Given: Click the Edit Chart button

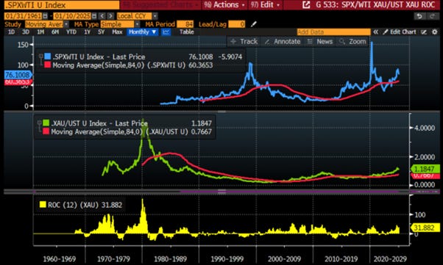Looking at the screenshot, I should 400,32.
